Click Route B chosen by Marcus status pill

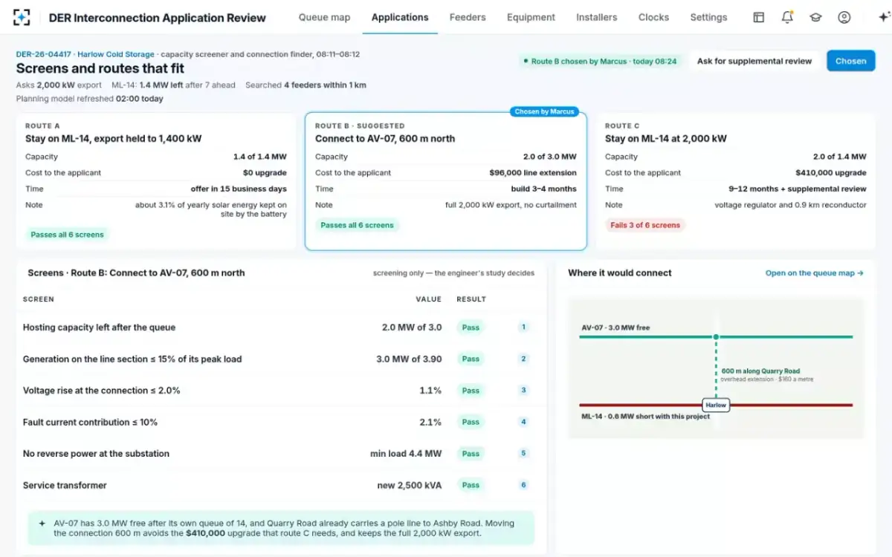601,62
